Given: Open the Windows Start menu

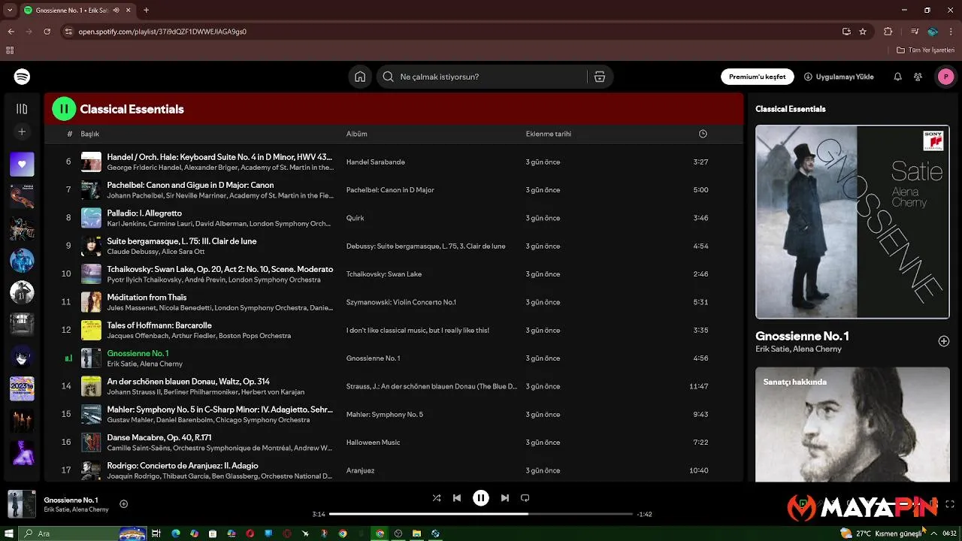Looking at the screenshot, I should click(x=8, y=533).
